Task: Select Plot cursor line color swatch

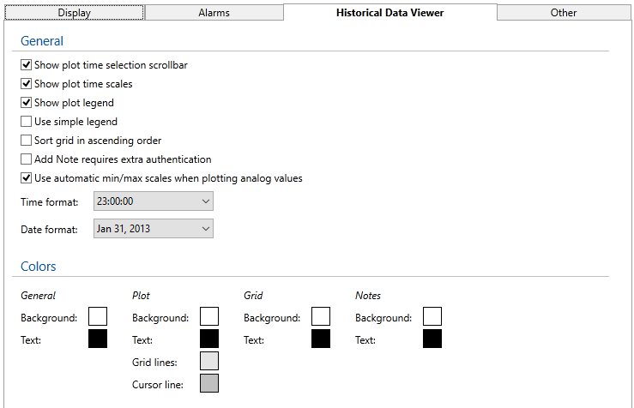Action: coord(209,384)
